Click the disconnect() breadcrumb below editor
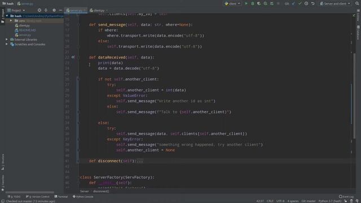361x203 pixels. [101, 191]
